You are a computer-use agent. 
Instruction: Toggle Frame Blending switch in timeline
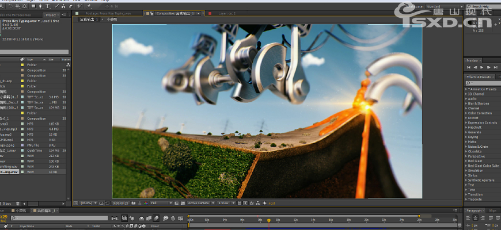pos(149,218)
